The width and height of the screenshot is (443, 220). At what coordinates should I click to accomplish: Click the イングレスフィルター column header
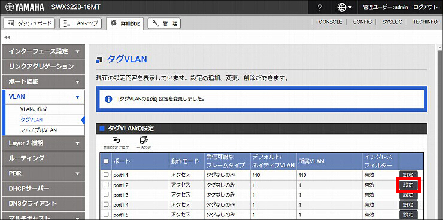tap(380, 161)
